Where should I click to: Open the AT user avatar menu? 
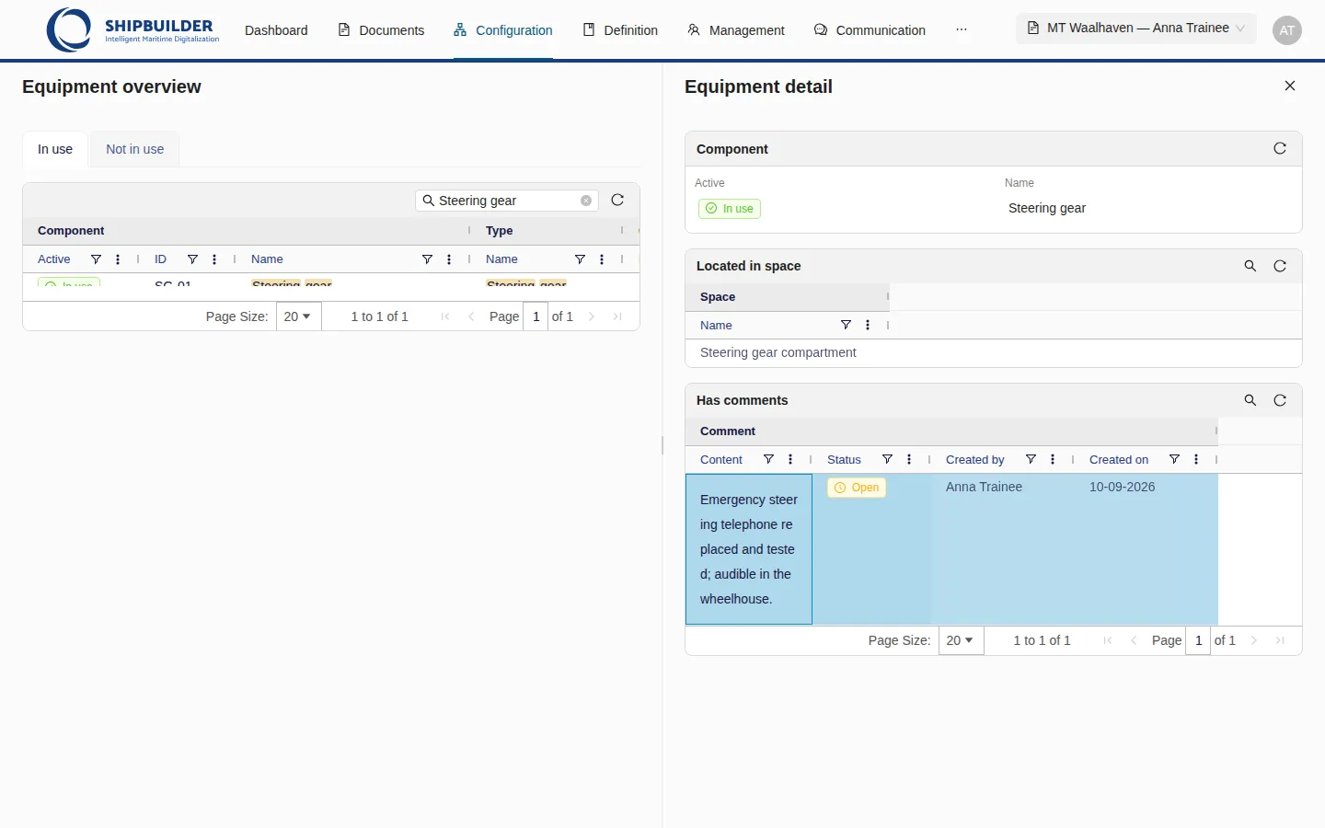click(1287, 30)
